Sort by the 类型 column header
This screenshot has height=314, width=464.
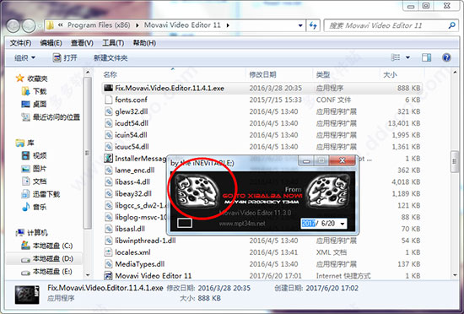coord(323,74)
